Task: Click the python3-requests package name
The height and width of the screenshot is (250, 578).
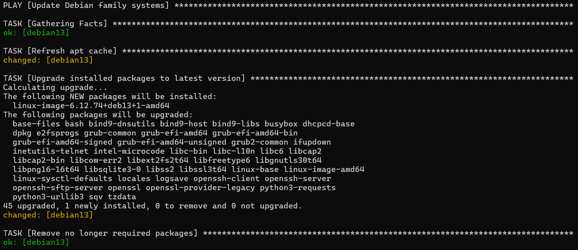Action: (x=298, y=188)
